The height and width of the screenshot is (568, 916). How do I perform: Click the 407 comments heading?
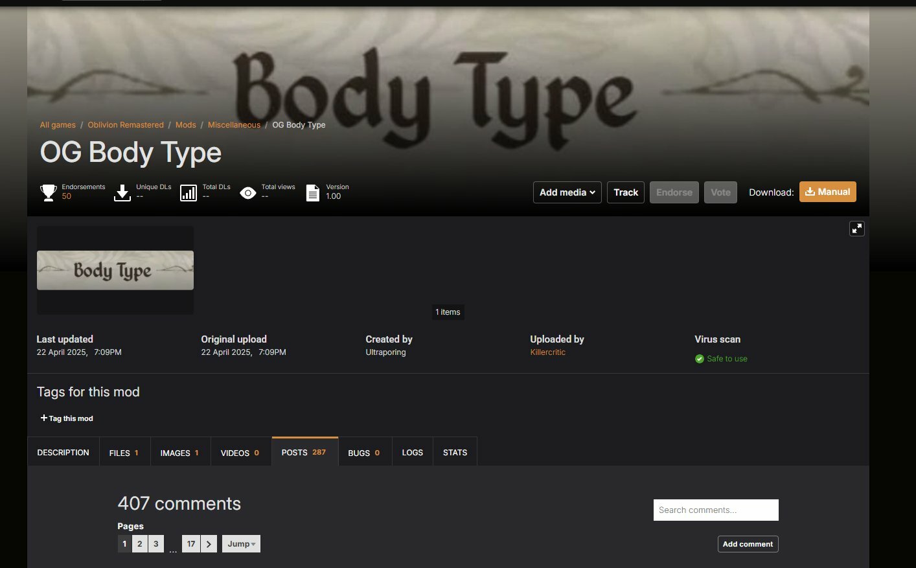179,503
